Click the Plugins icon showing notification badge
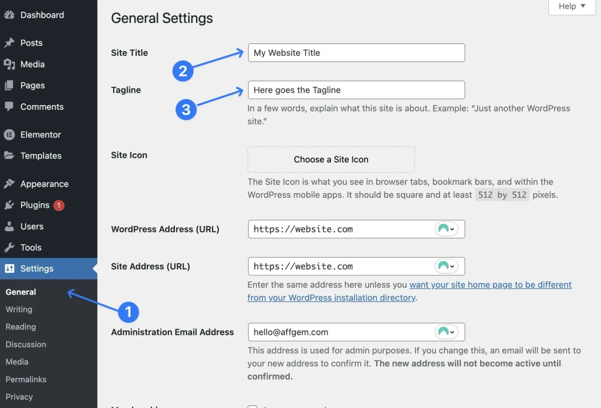This screenshot has height=408, width=601. (9, 205)
